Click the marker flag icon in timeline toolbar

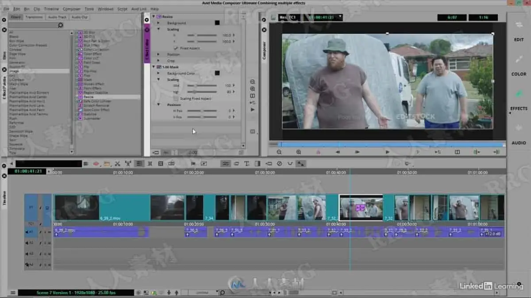tap(193, 163)
